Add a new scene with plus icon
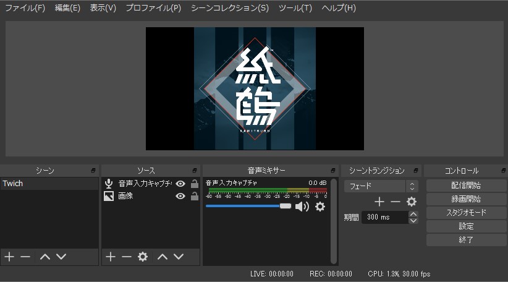Screen dimensions: 508x282 [x=9, y=257]
